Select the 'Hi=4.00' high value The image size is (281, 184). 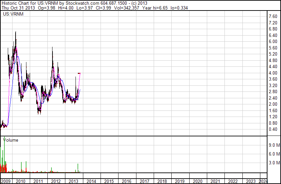coord(66,8)
